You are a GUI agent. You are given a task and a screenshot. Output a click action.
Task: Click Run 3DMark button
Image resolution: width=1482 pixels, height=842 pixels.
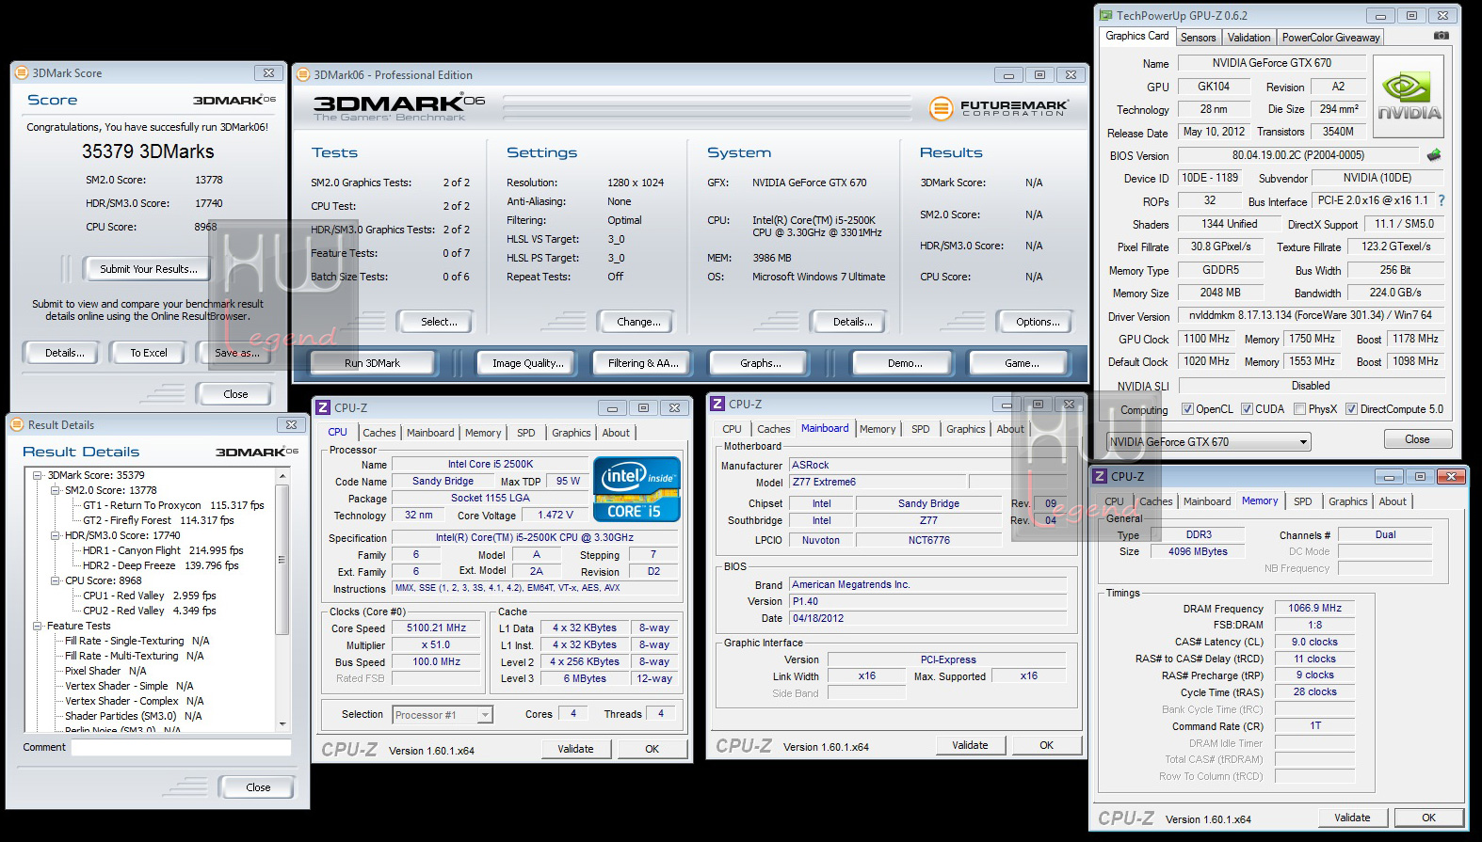click(x=372, y=363)
